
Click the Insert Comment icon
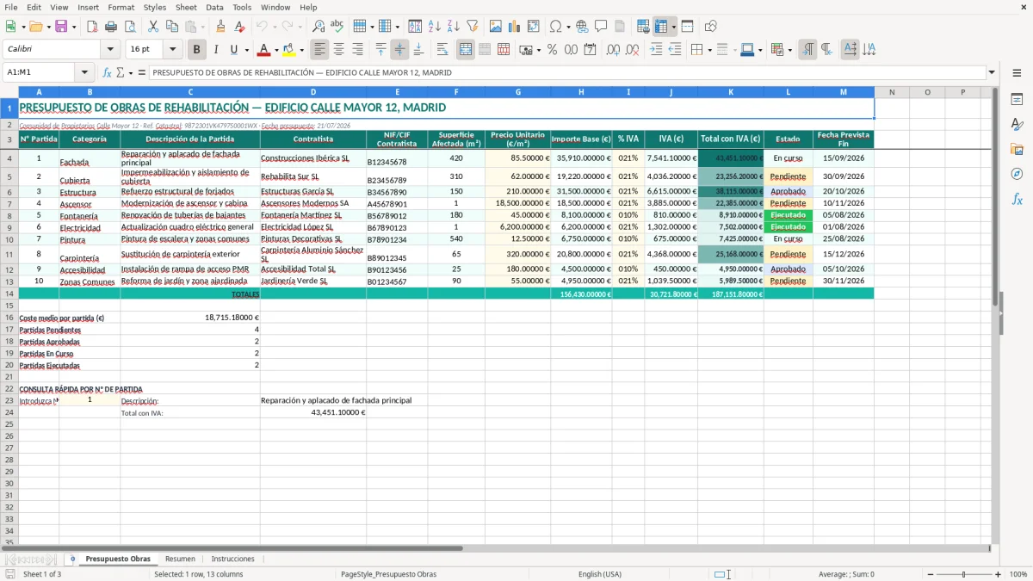coord(601,27)
